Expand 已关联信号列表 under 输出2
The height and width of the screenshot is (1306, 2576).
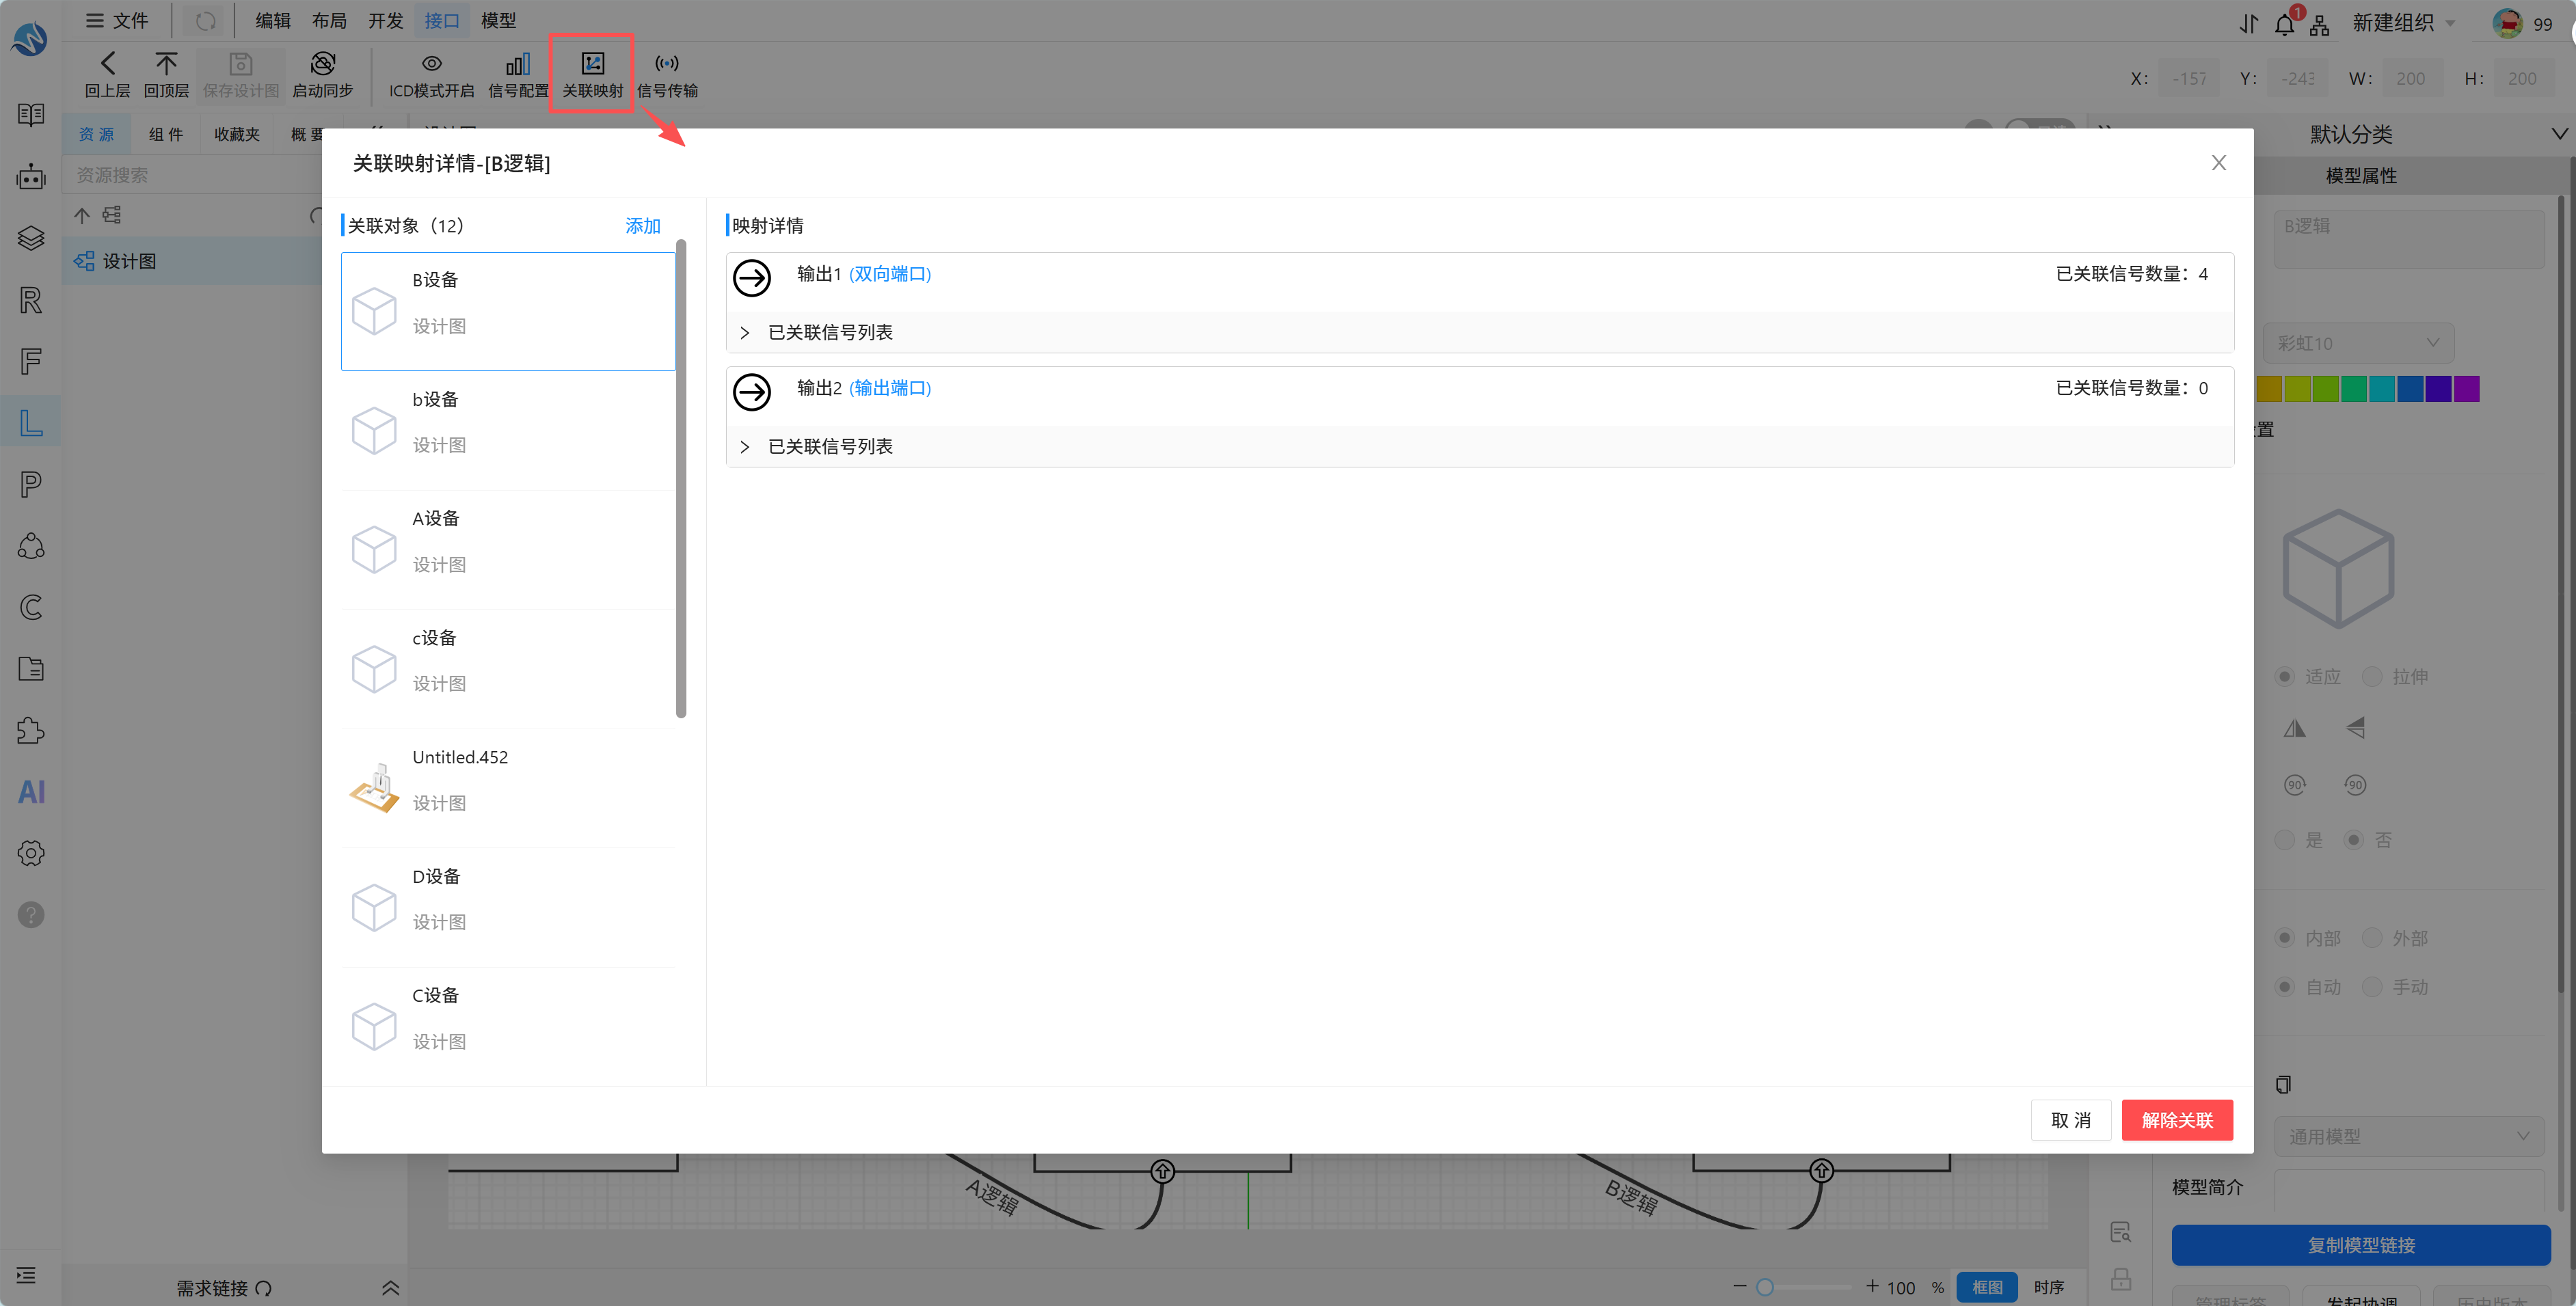point(1479,446)
